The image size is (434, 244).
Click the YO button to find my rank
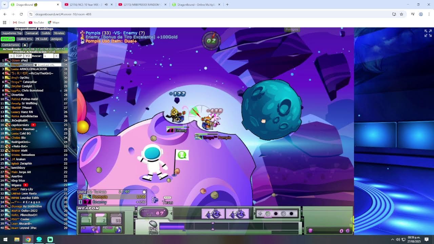click(27, 56)
